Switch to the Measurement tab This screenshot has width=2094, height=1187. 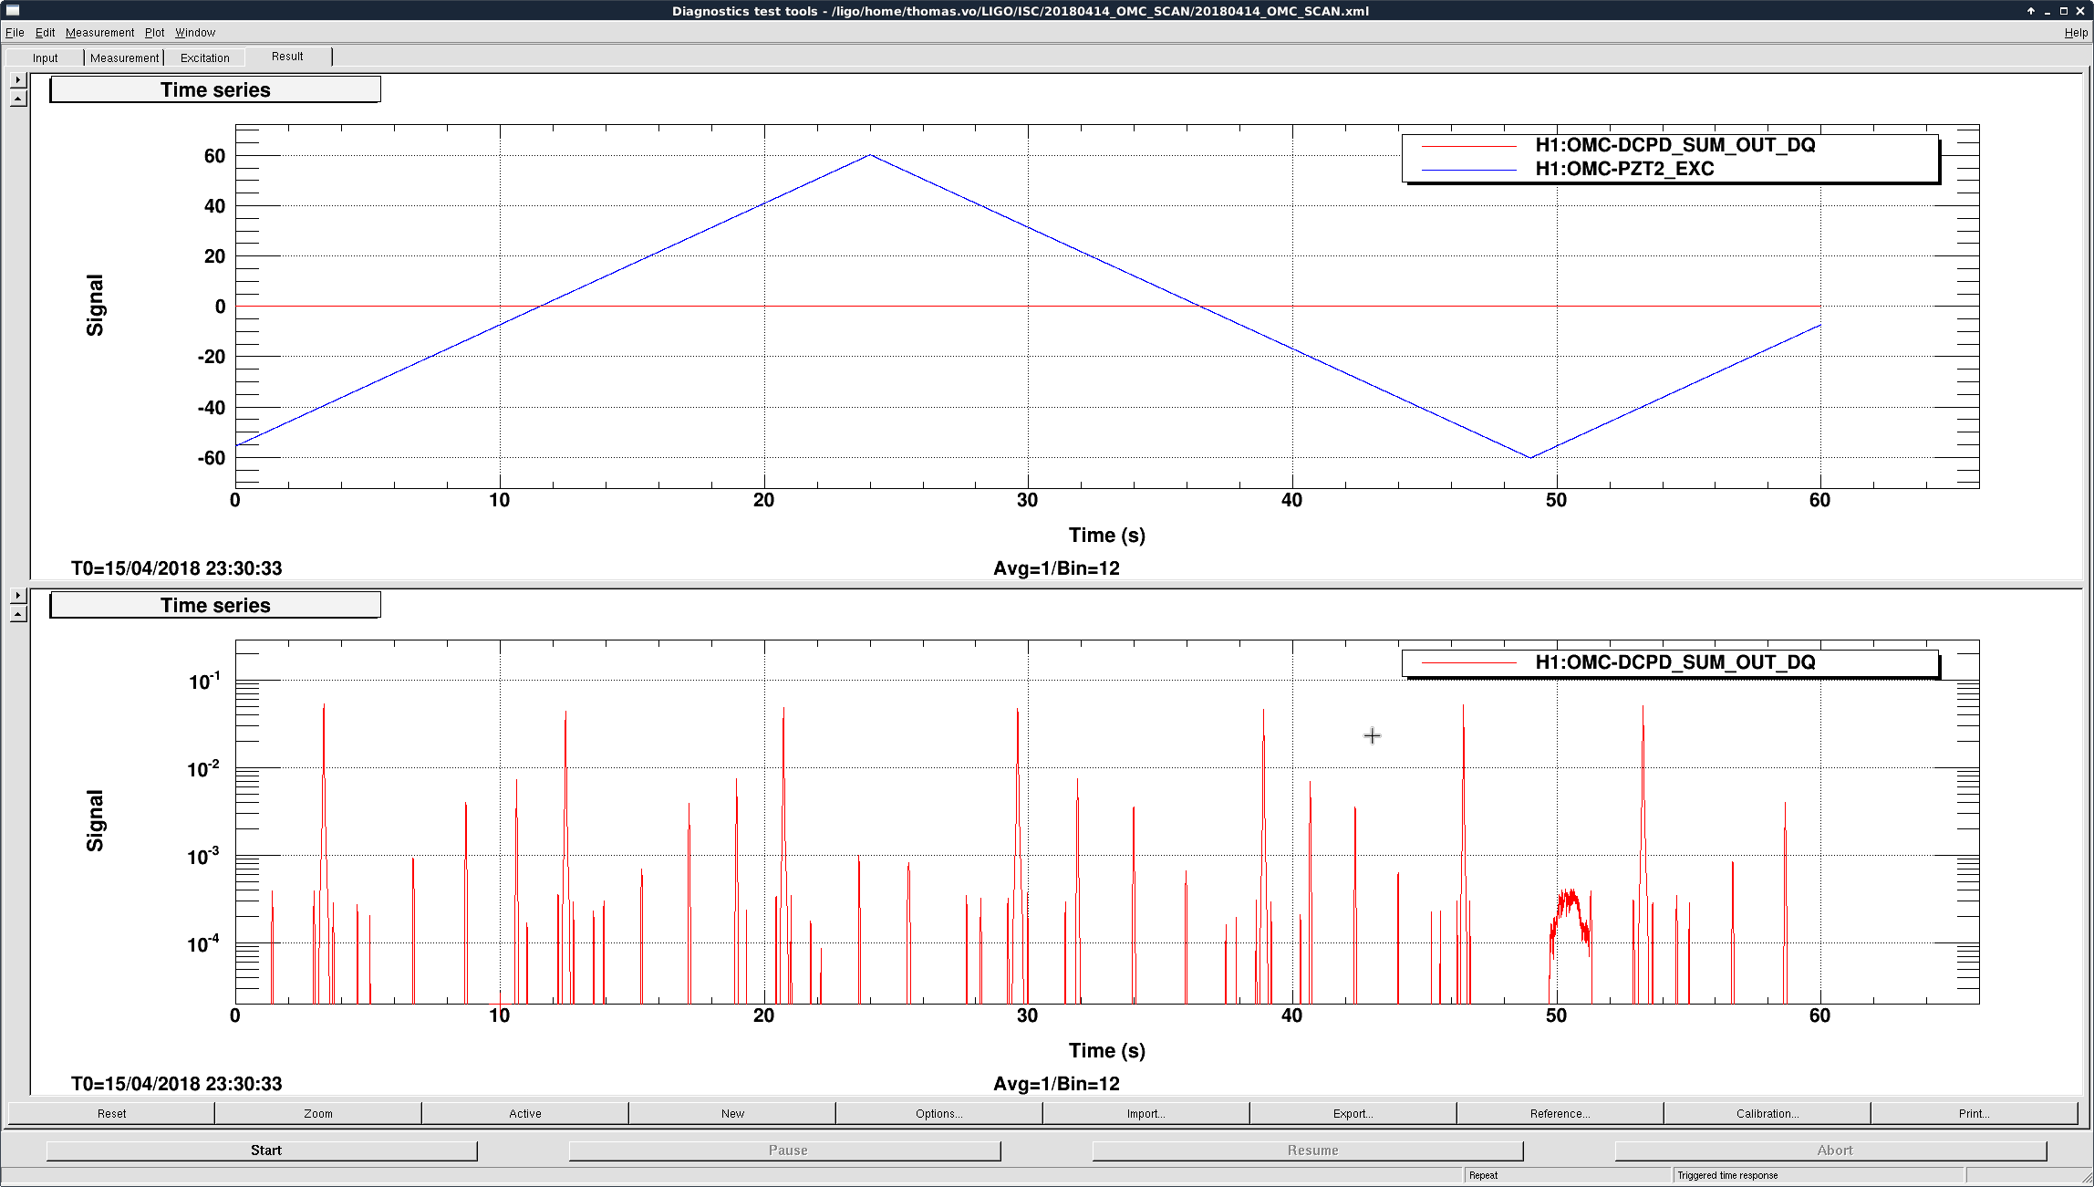click(x=124, y=57)
